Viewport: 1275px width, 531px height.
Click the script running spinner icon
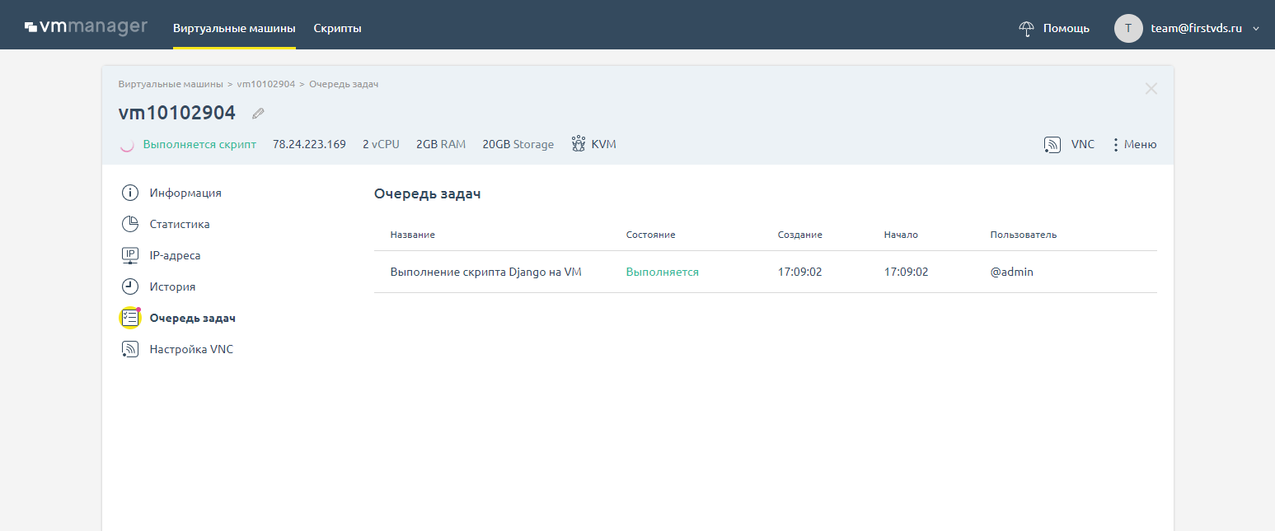(x=127, y=145)
